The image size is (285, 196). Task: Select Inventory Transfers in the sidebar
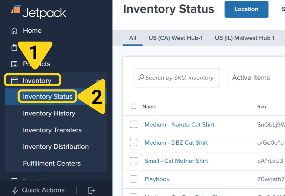[52, 130]
